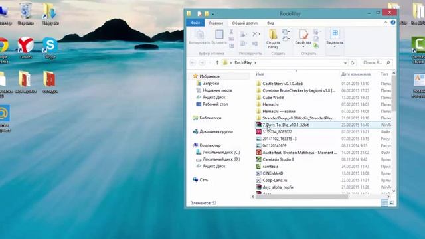Click the vertical scrollbar in file list
The height and width of the screenshot is (239, 425).
tap(394, 93)
